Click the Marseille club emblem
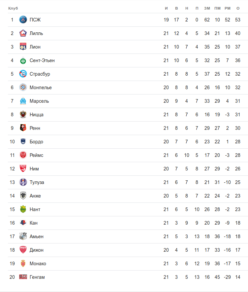Screen dimensions: 248x292 [23, 101]
